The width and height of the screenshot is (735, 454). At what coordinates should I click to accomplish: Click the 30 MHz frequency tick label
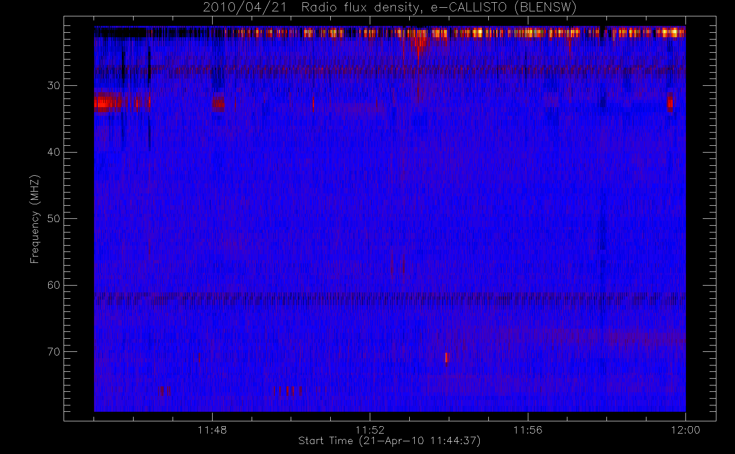(x=54, y=85)
